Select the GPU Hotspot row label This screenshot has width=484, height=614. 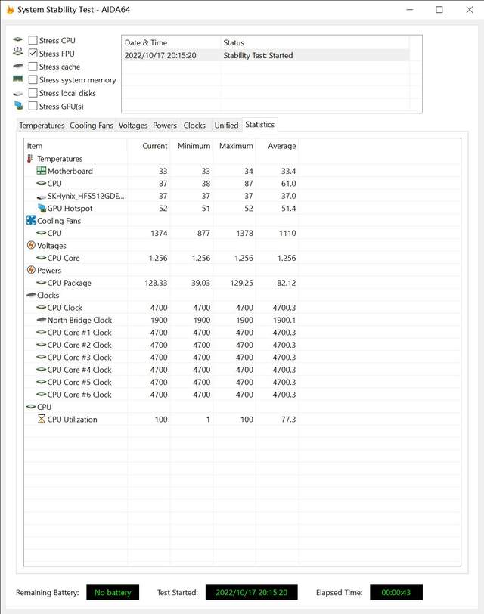[70, 209]
